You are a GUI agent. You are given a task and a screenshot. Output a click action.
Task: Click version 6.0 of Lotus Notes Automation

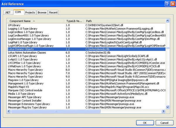tap(68, 53)
